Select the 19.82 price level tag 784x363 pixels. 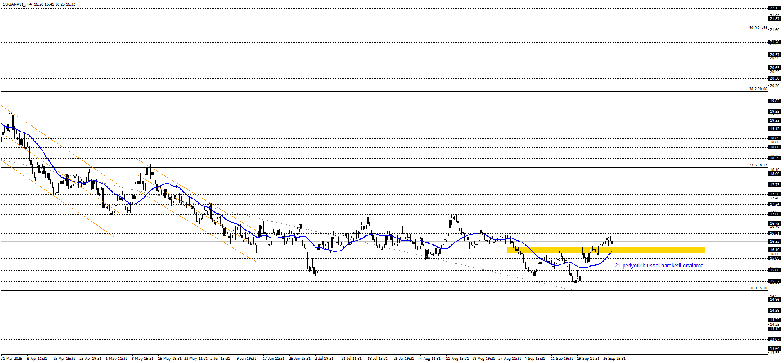(x=775, y=101)
